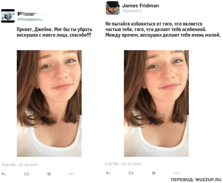Open more options on James Fridman's tweet
Image resolution: width=223 pixels, height=183 pixels.
tap(176, 173)
